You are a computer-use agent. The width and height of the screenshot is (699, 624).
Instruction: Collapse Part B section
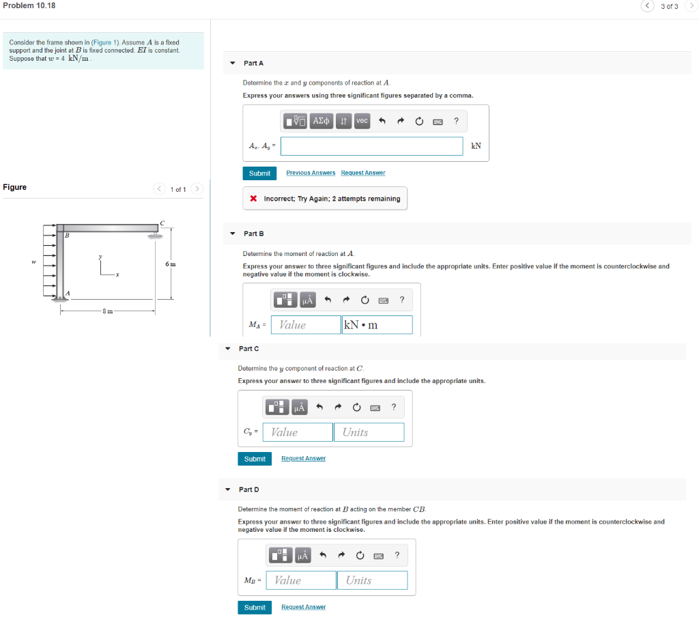pyautogui.click(x=232, y=233)
